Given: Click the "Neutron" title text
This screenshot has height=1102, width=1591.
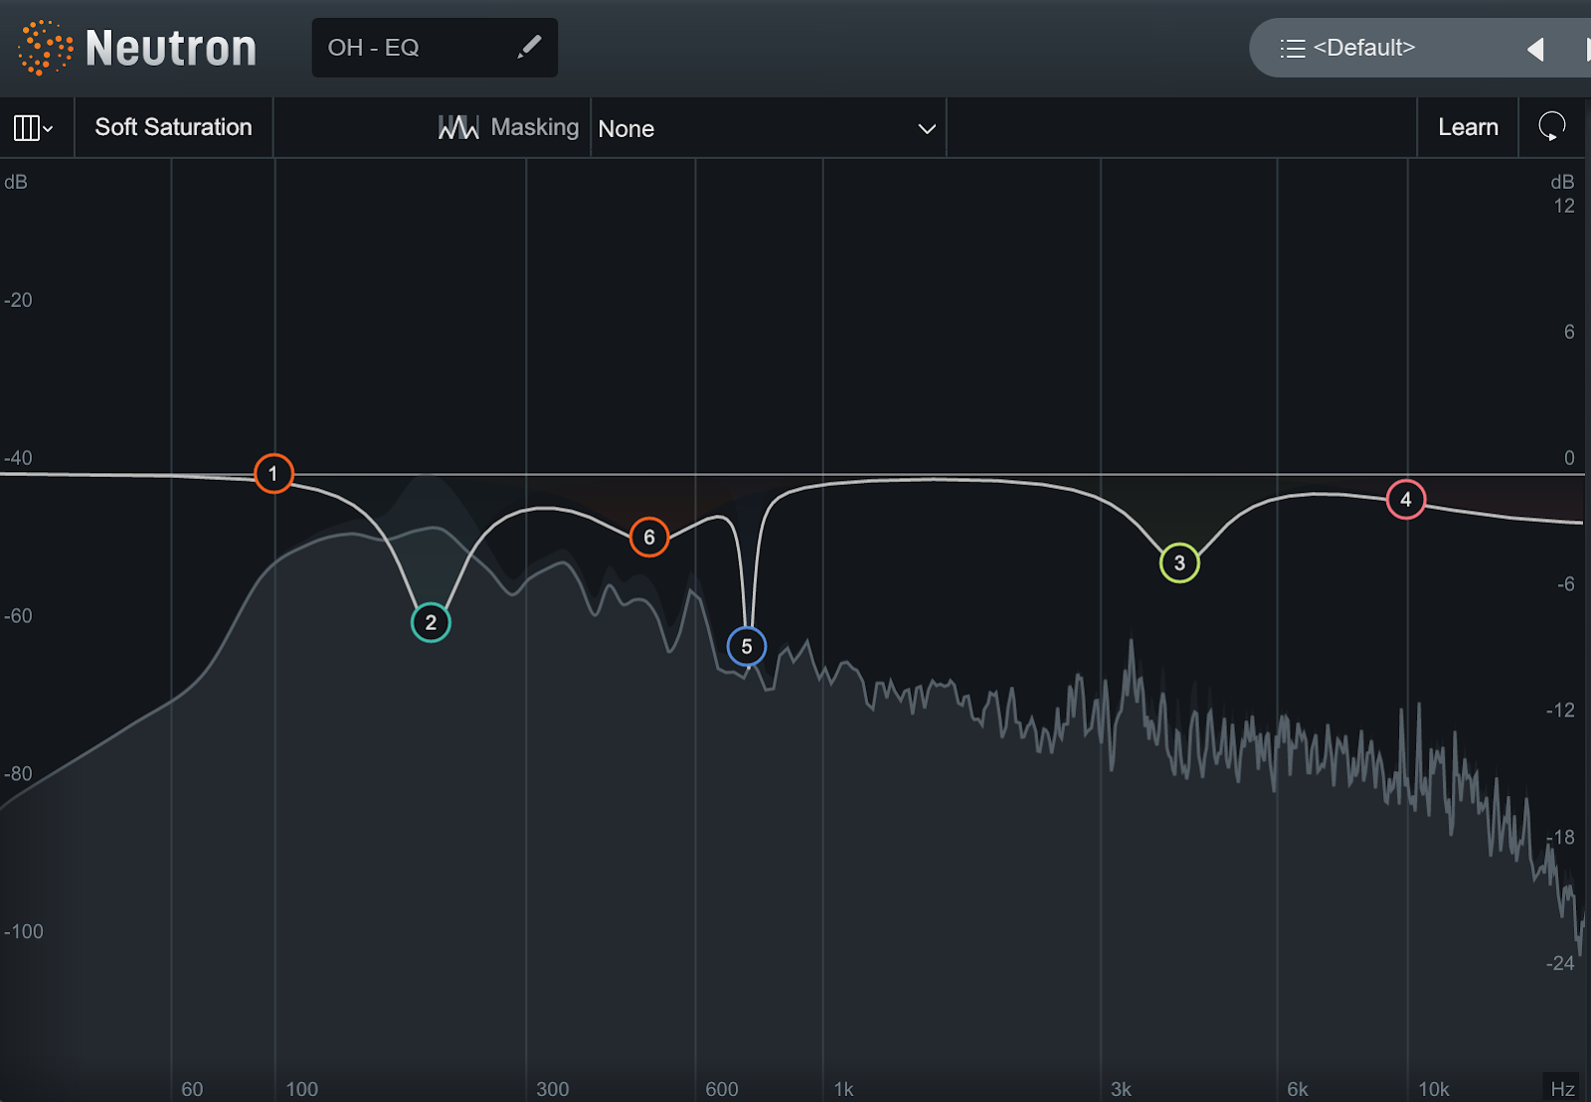Looking at the screenshot, I should point(171,48).
